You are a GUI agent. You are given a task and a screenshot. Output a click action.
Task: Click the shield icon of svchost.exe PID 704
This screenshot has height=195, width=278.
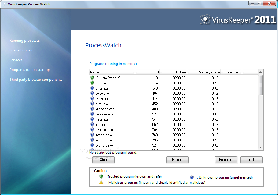point(92,129)
